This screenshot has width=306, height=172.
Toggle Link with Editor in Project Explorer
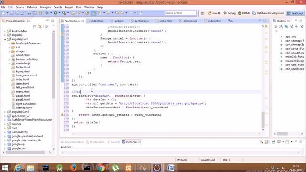40,27
